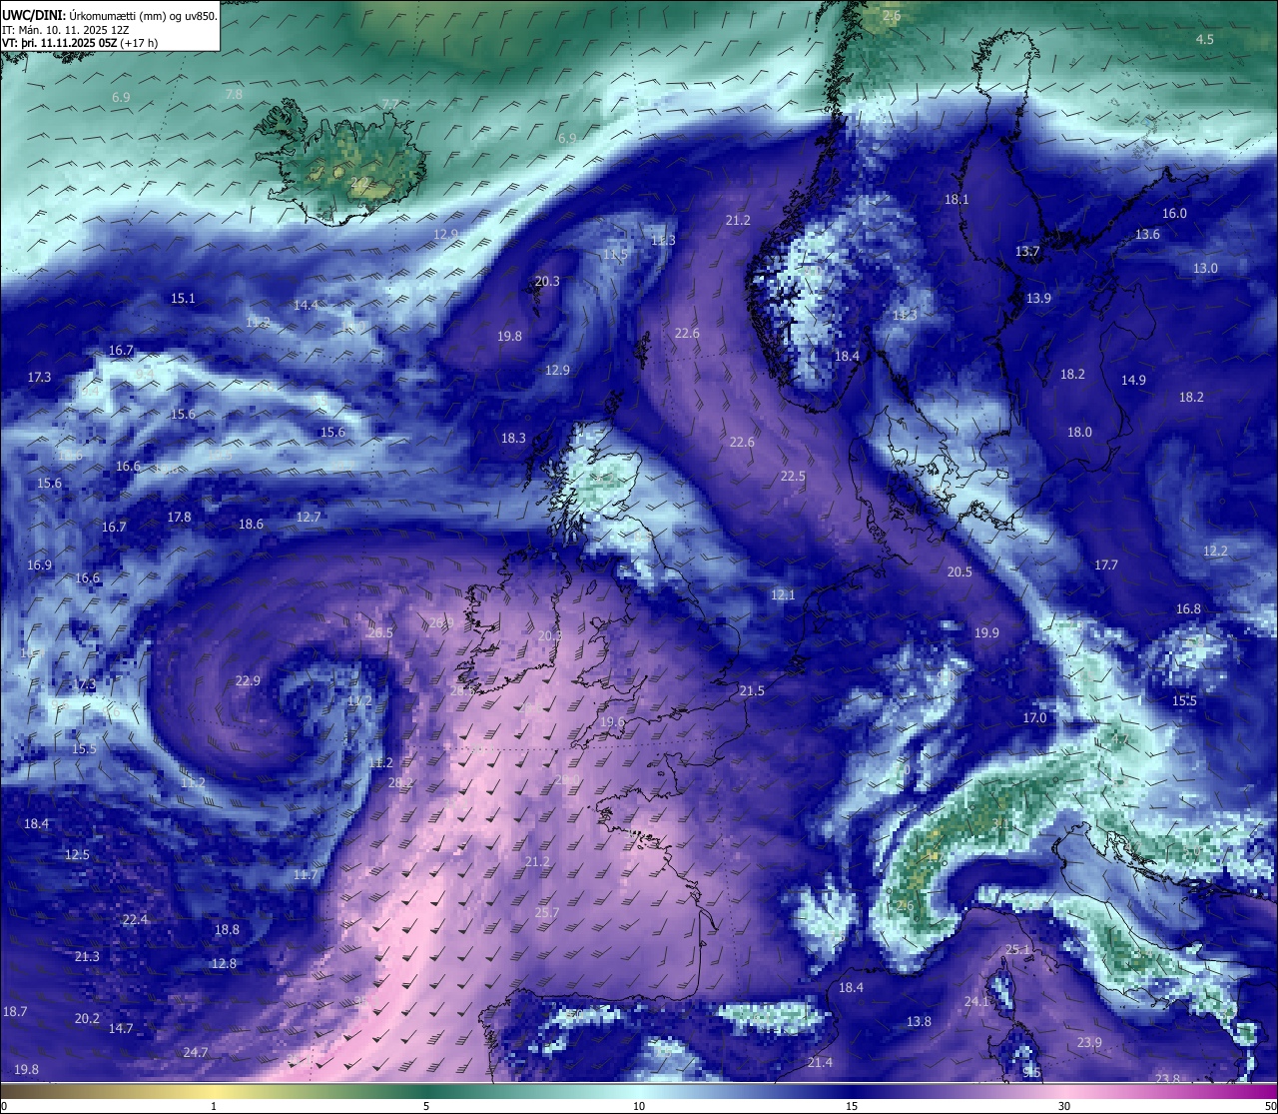Viewport: 1278px width, 1114px height.
Task: Click the 18.8 value label
Action: tap(227, 929)
